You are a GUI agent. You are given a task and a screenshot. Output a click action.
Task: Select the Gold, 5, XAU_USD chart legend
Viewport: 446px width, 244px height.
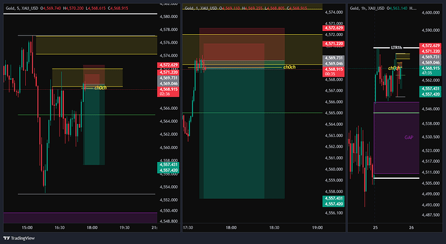(x=67, y=8)
